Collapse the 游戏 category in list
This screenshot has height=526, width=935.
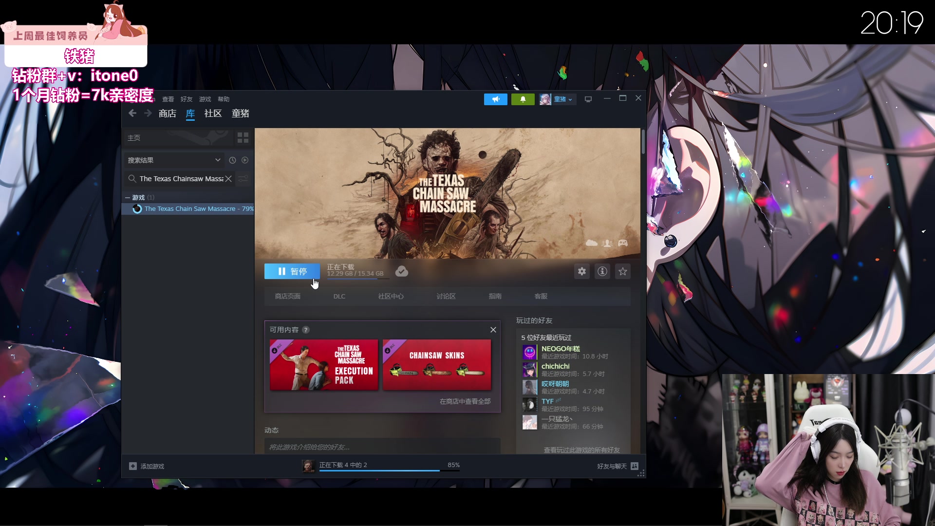coord(128,198)
